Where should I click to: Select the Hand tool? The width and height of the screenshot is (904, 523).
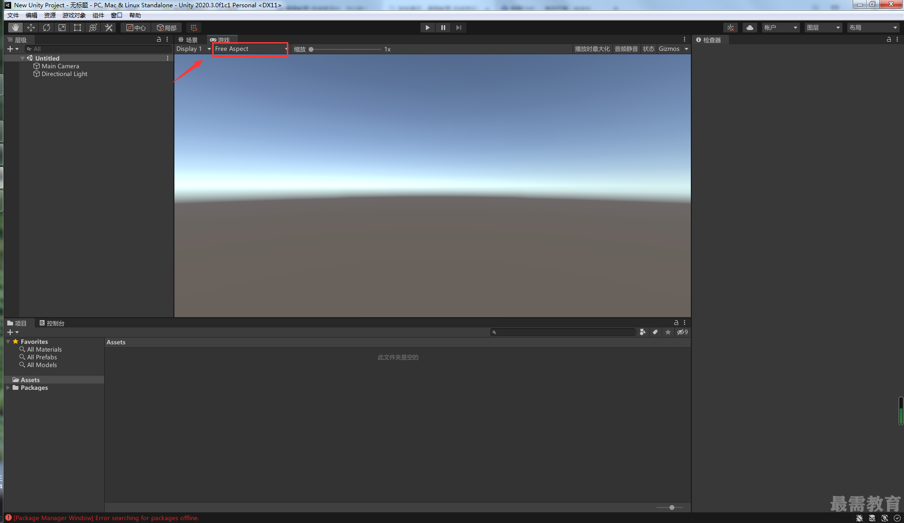tap(16, 28)
